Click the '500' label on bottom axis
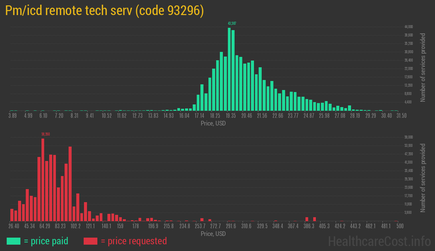 pos(400,226)
